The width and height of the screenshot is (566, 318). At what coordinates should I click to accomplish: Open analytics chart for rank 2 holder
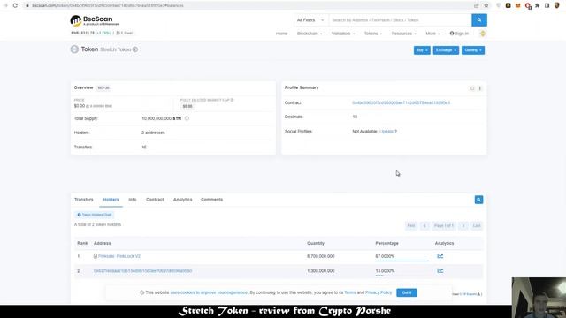(x=440, y=271)
